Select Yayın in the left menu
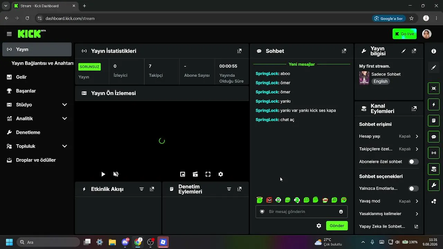Screen dimensions: 443x249 point(37,49)
